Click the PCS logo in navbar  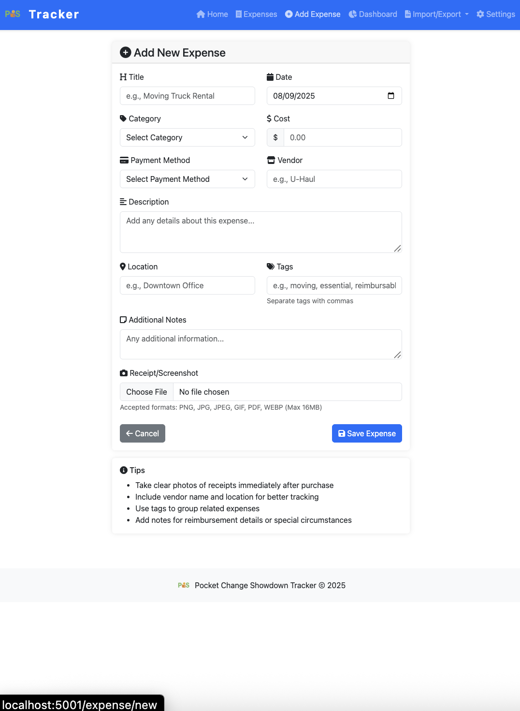click(x=13, y=14)
